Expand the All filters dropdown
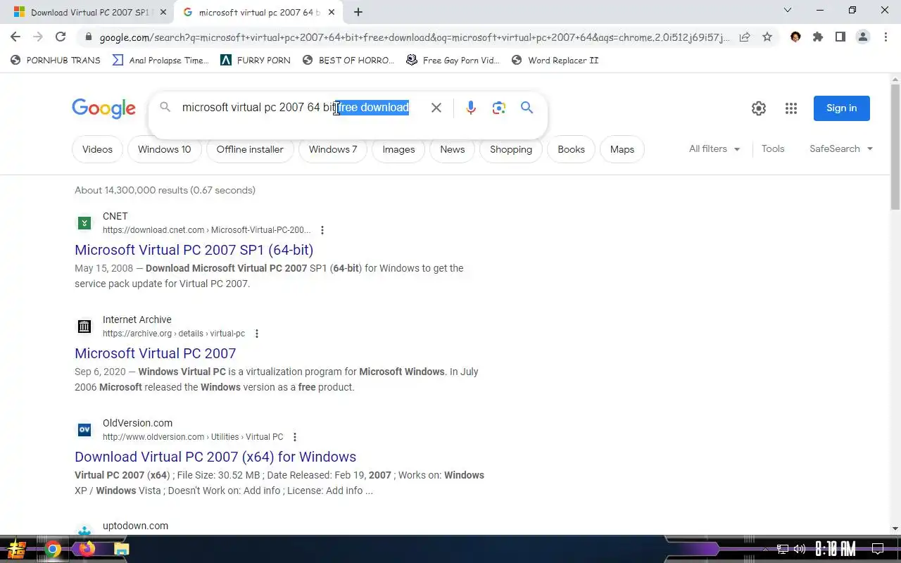This screenshot has height=563, width=901. point(714,149)
